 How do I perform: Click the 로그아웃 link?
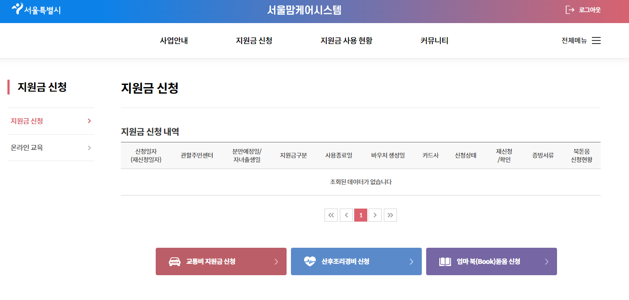tap(590, 10)
